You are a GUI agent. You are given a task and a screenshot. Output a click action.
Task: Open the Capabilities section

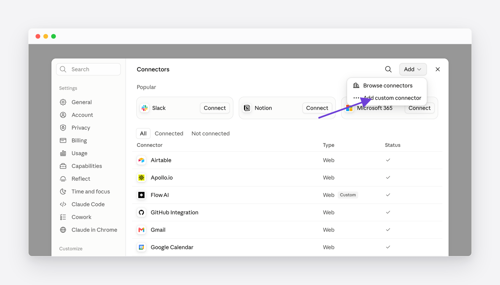87,166
